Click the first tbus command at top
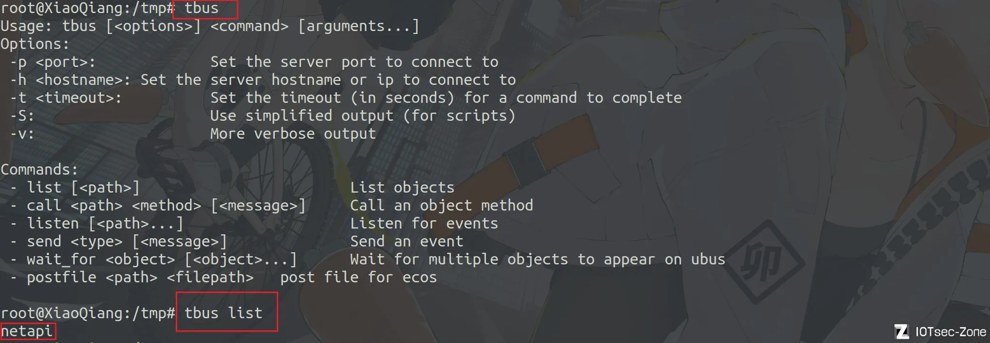Screen dimensions: 990x343 [201, 8]
